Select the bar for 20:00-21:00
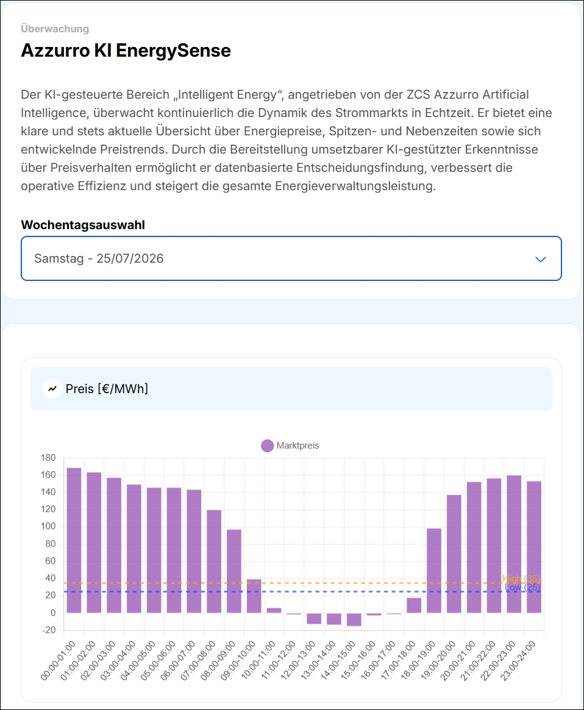The height and width of the screenshot is (710, 584). 474,547
